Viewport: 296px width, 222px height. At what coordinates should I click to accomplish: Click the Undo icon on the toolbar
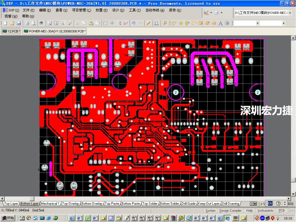click(x=133, y=23)
